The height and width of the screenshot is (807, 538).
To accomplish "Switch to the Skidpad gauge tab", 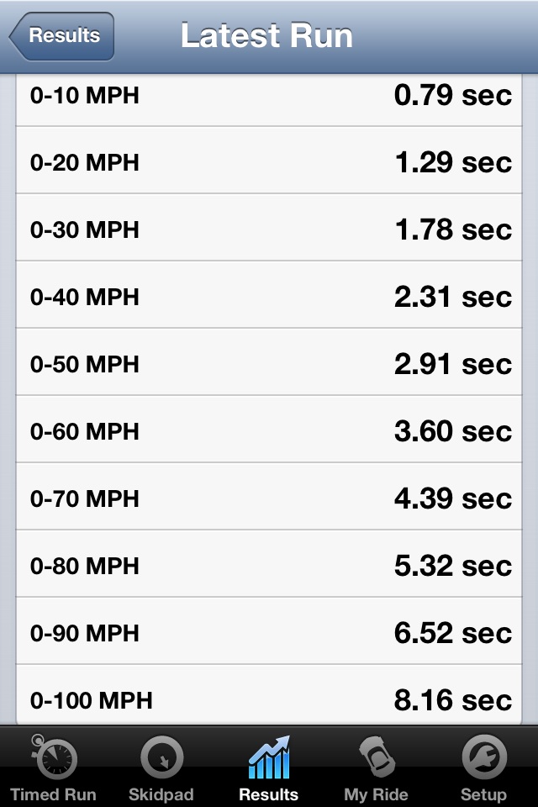I will pyautogui.click(x=161, y=767).
